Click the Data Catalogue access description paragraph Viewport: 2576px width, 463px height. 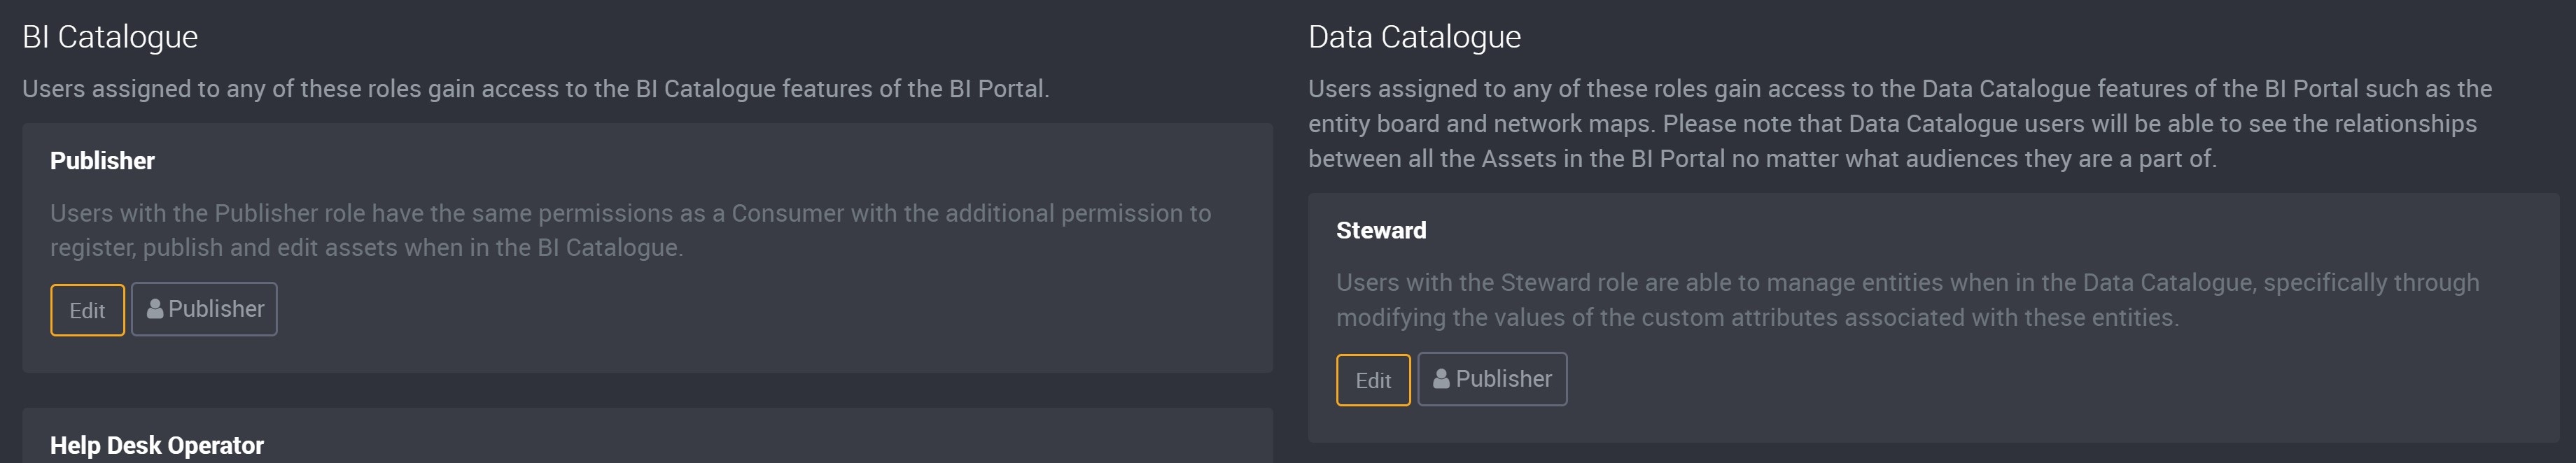(x=1900, y=124)
